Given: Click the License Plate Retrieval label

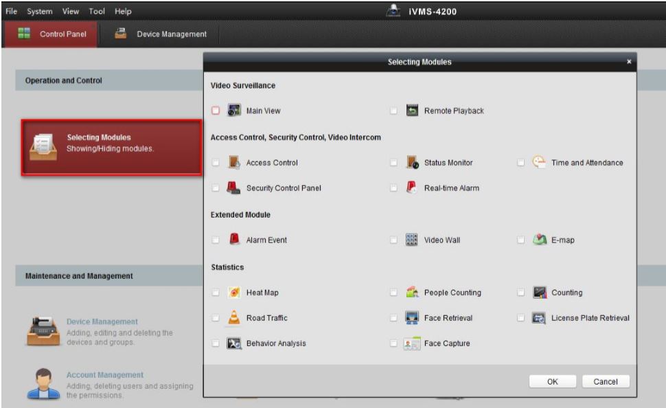Looking at the screenshot, I should click(x=590, y=318).
